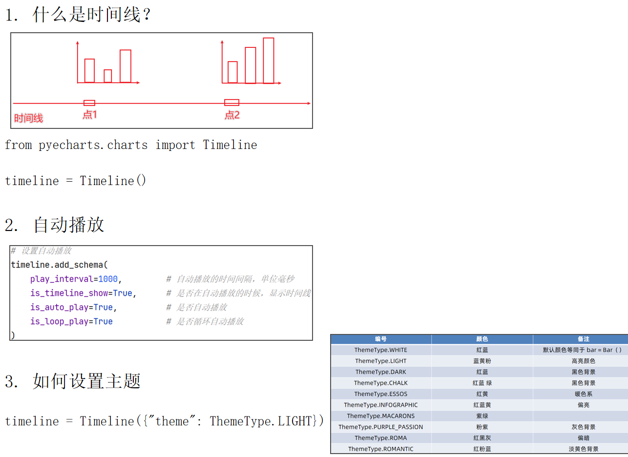The height and width of the screenshot is (457, 628).
Task: Click the table cell "ThemeType.DARK"
Action: [x=381, y=372]
